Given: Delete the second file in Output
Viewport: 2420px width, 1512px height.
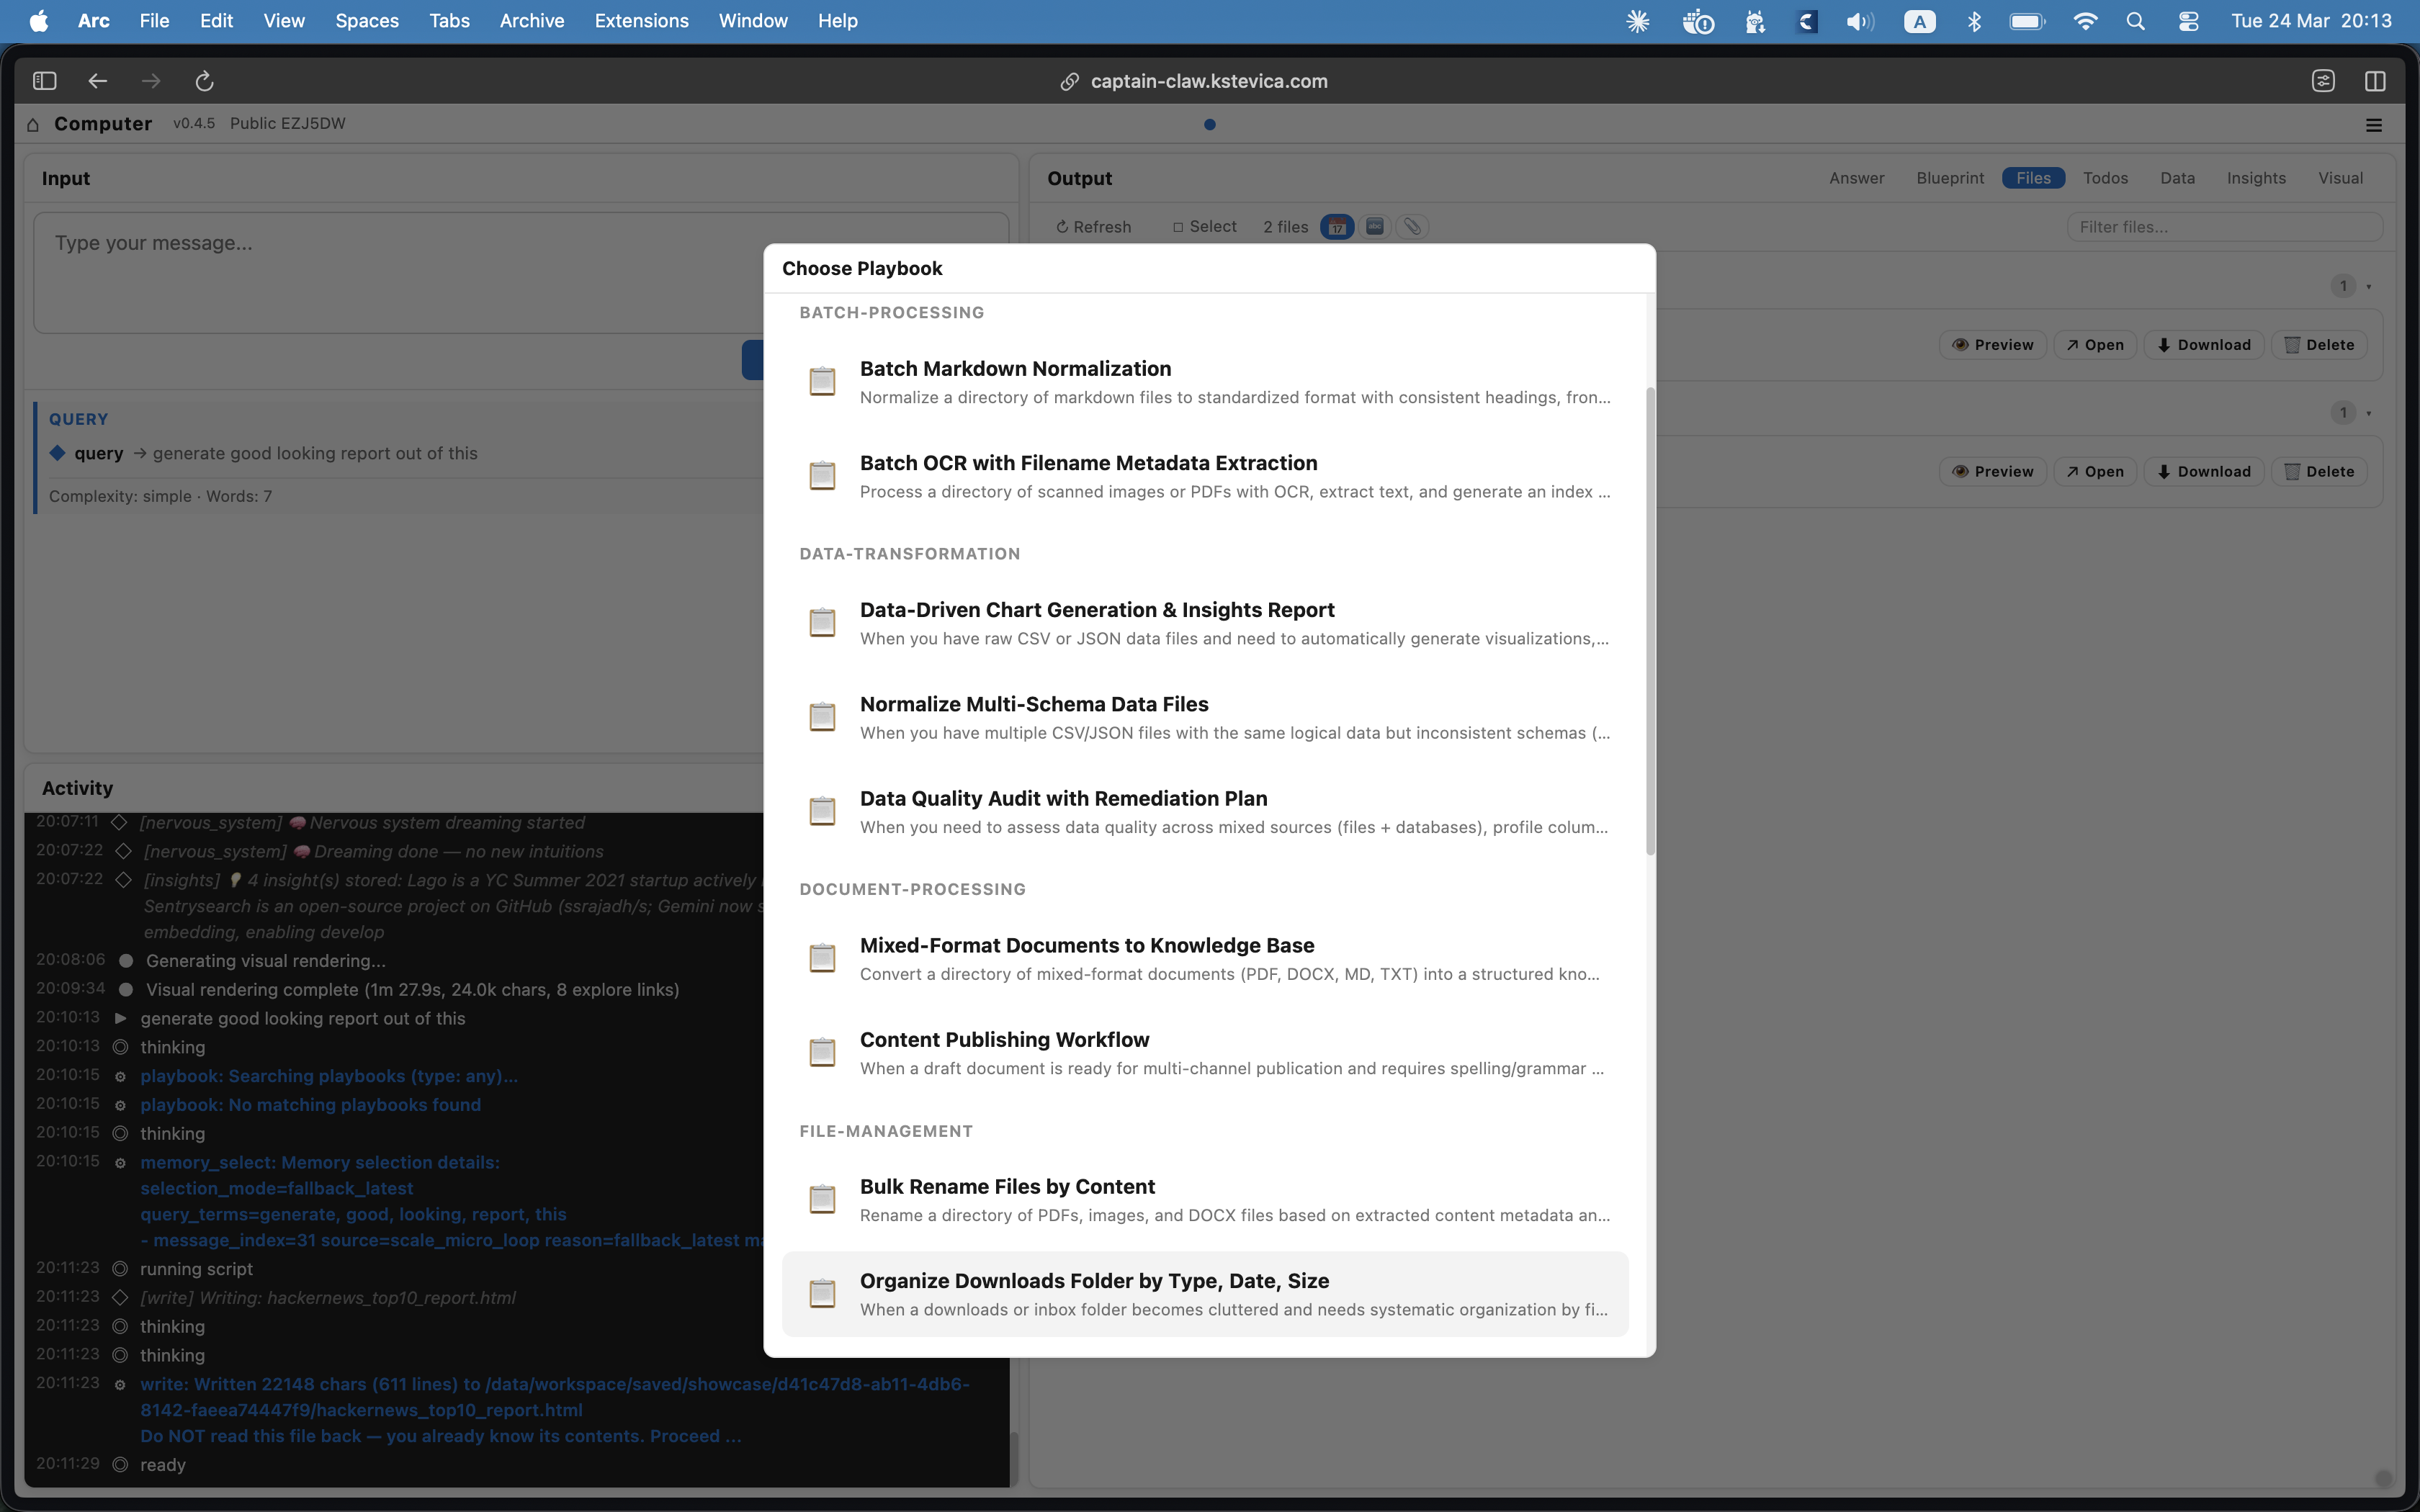Looking at the screenshot, I should pyautogui.click(x=2319, y=472).
